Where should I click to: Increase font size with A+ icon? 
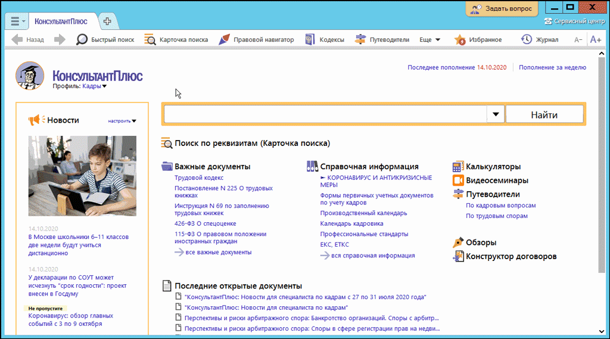(596, 39)
